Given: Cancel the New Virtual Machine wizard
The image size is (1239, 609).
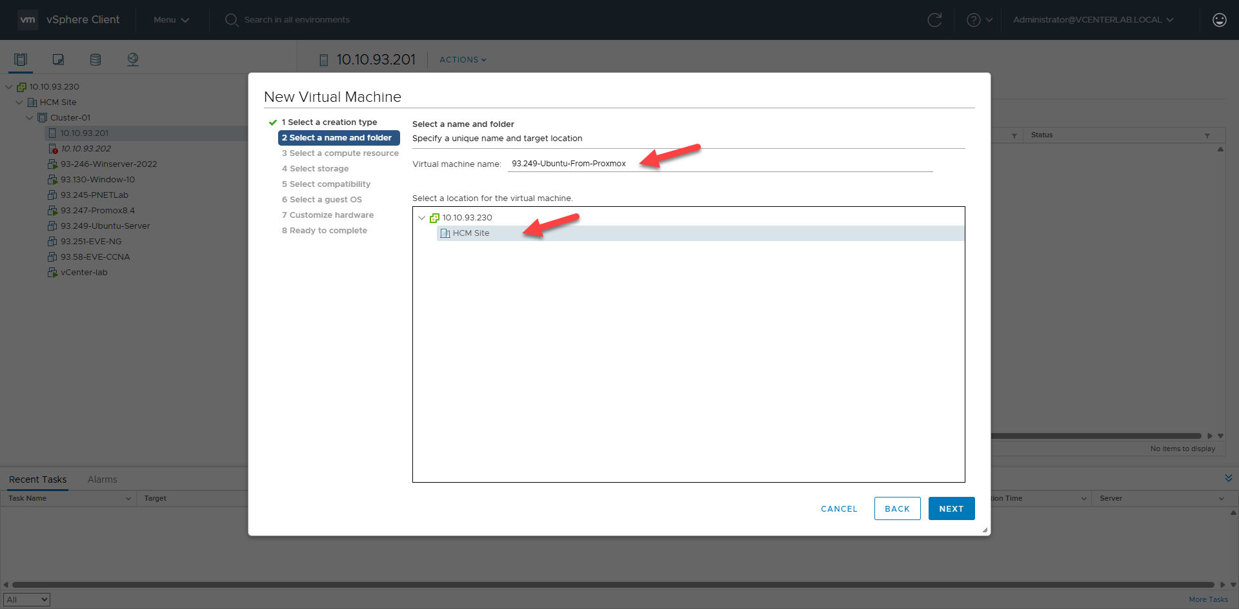Looking at the screenshot, I should [839, 508].
